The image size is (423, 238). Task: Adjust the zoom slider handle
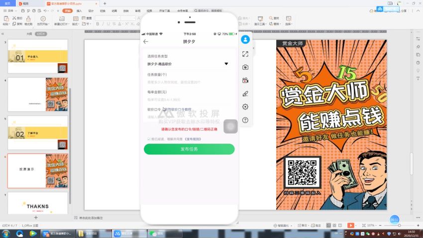pos(399,226)
